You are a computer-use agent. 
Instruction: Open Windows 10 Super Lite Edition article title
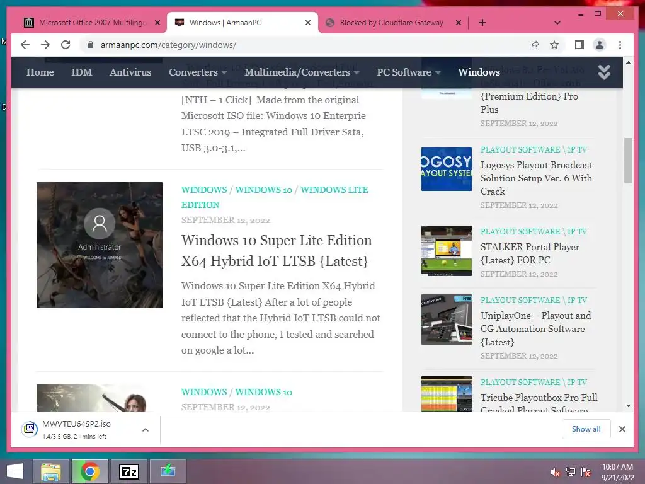pyautogui.click(x=277, y=250)
